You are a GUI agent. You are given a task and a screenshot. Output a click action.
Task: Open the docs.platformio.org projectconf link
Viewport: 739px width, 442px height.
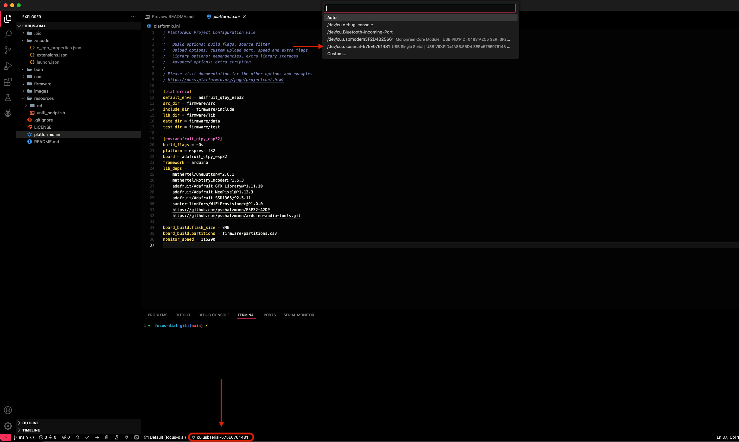[x=225, y=80]
